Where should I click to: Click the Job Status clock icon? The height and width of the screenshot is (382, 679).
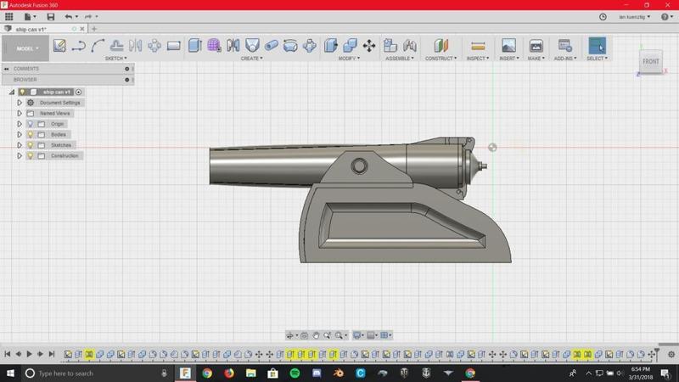click(x=603, y=16)
